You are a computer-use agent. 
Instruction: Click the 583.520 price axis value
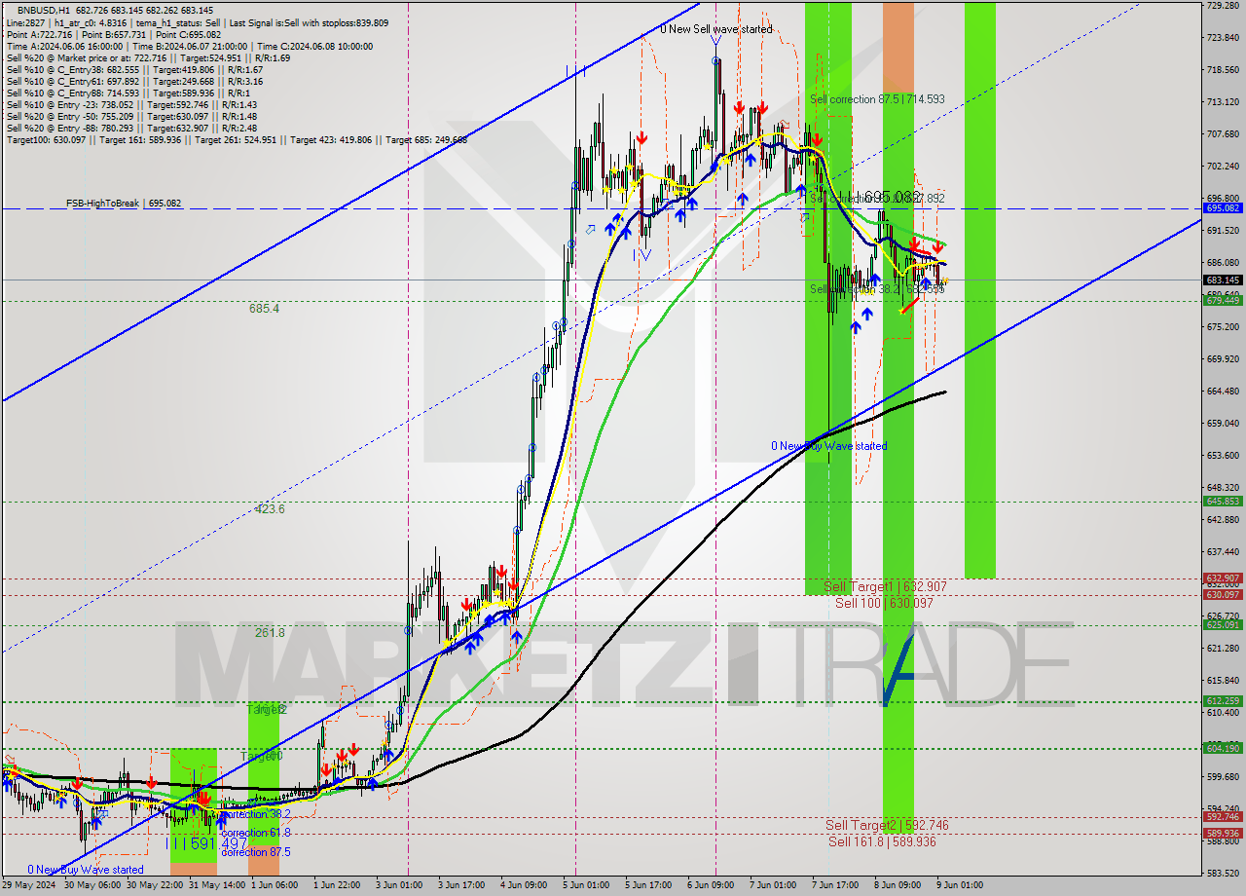(1223, 873)
